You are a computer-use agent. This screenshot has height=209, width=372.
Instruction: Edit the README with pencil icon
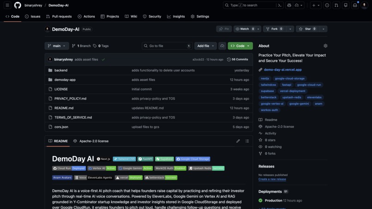[x=238, y=141]
